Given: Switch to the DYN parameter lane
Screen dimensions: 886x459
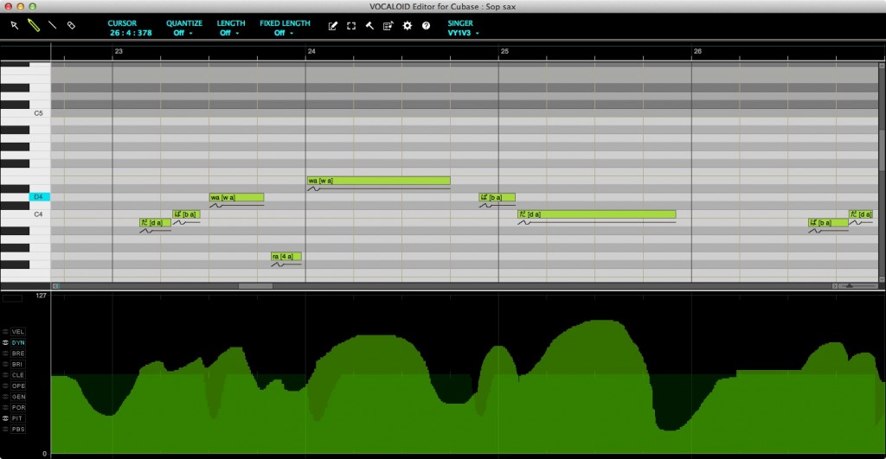Looking at the screenshot, I should (x=18, y=342).
